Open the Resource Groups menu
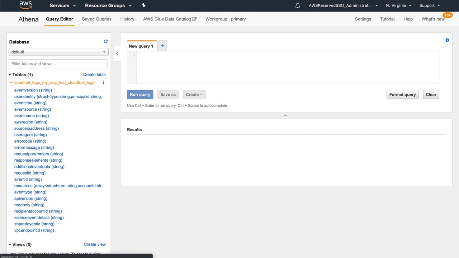This screenshot has width=459, height=258. [108, 5]
